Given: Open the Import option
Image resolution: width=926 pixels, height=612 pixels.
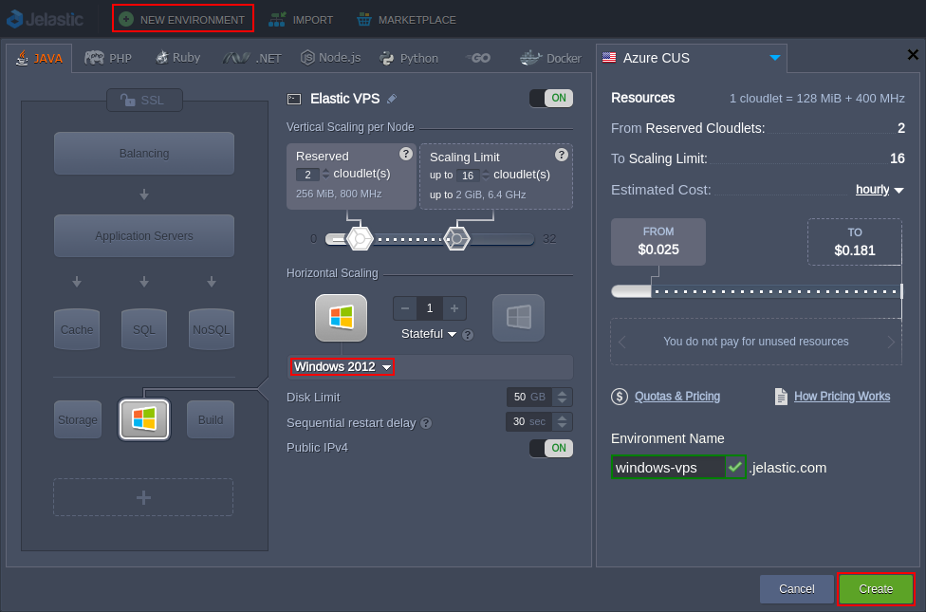Looking at the screenshot, I should click(301, 20).
